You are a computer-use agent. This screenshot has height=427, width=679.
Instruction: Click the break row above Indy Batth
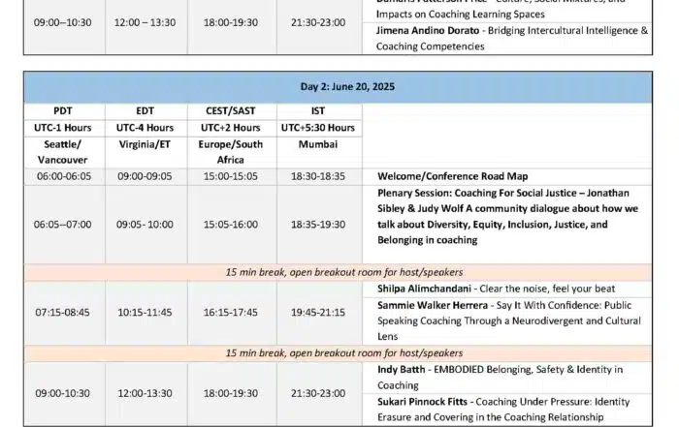click(x=339, y=353)
